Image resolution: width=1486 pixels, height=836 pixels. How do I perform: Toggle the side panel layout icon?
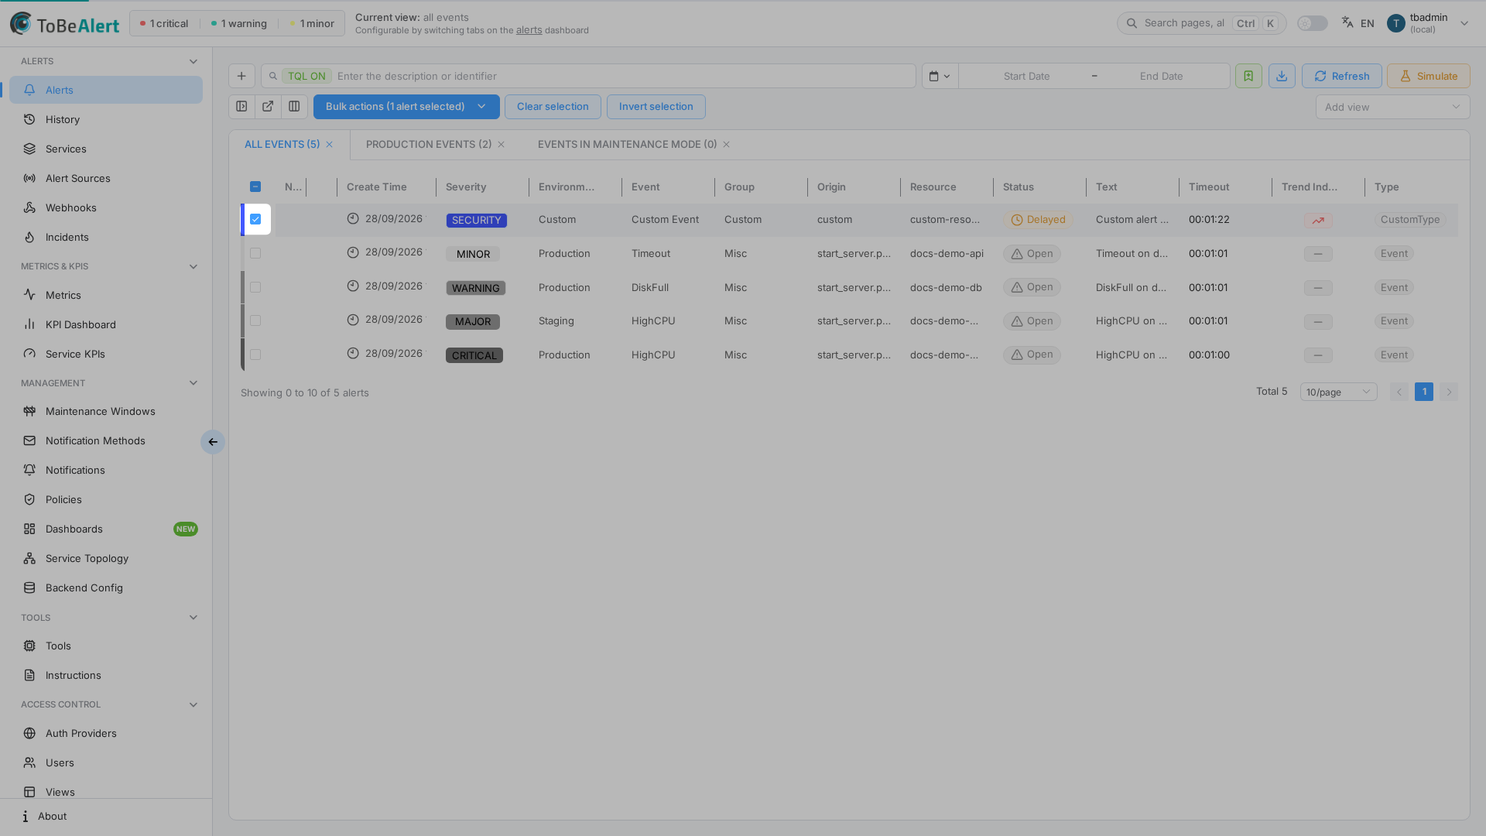tap(241, 107)
